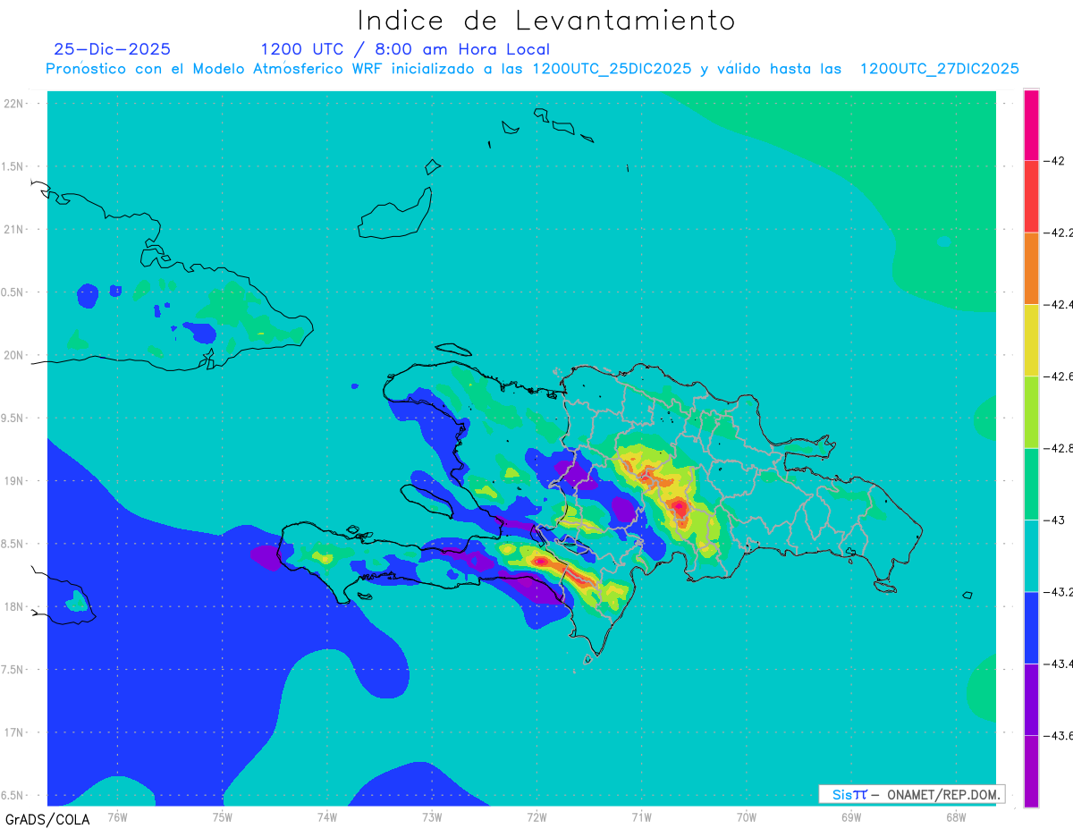Click the "76W" longitude axis label

pyautogui.click(x=117, y=816)
